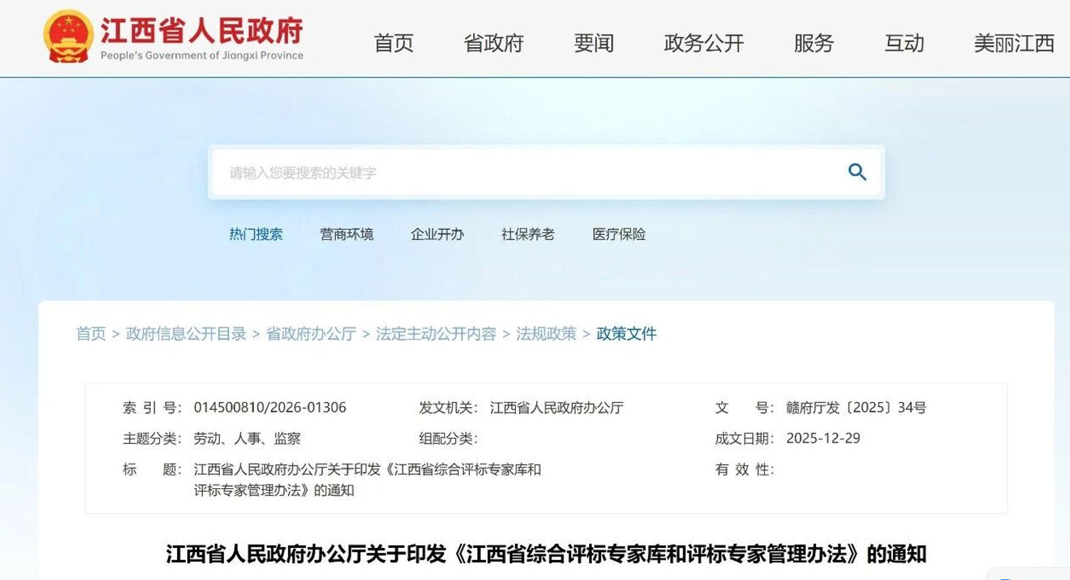Open the 首页 navigation menu item
The width and height of the screenshot is (1070, 580).
click(393, 43)
